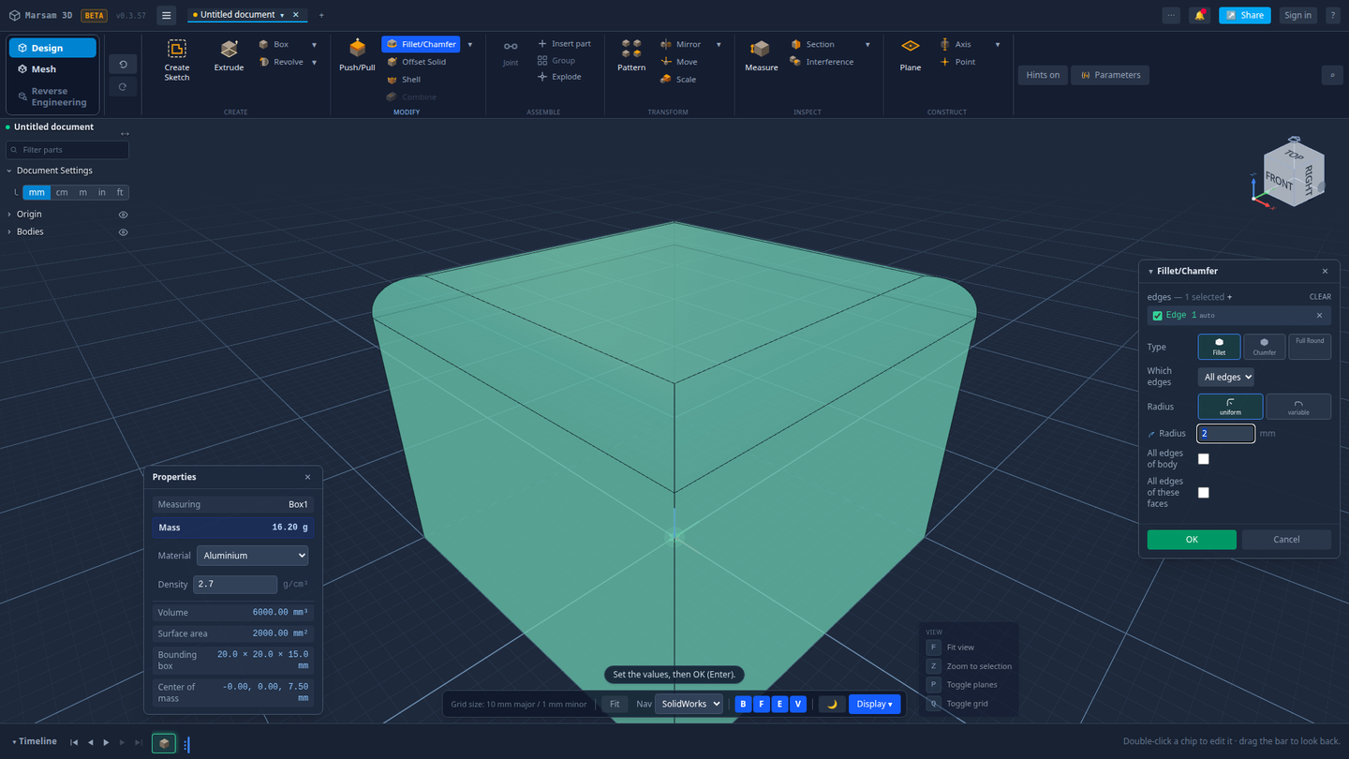Expand the Fillet/Chamfer dropdown arrow
Image resolution: width=1349 pixels, height=759 pixels.
470,45
